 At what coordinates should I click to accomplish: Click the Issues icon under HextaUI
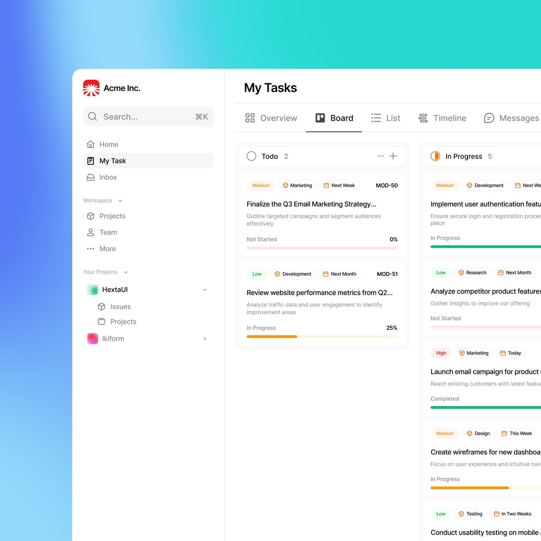point(101,307)
